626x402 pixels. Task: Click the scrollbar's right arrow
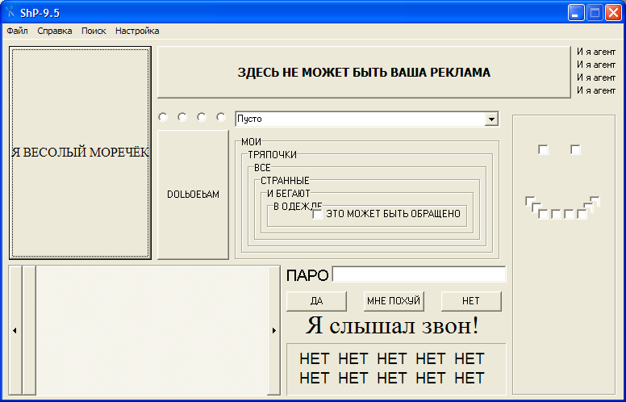click(274, 330)
